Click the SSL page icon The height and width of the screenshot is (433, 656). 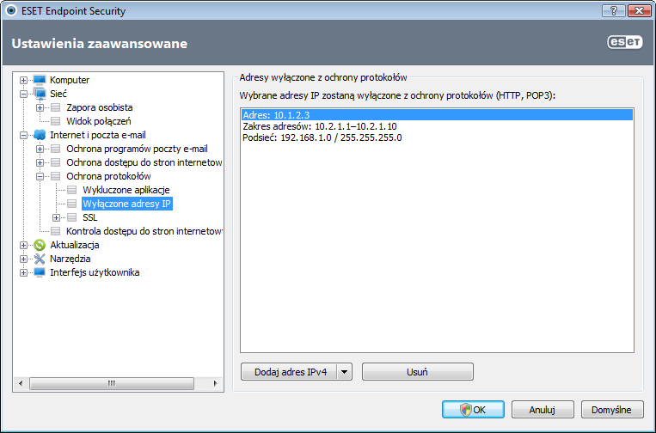pyautogui.click(x=72, y=217)
